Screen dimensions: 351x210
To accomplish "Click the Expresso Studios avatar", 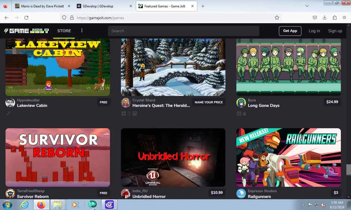I will coord(241,194).
